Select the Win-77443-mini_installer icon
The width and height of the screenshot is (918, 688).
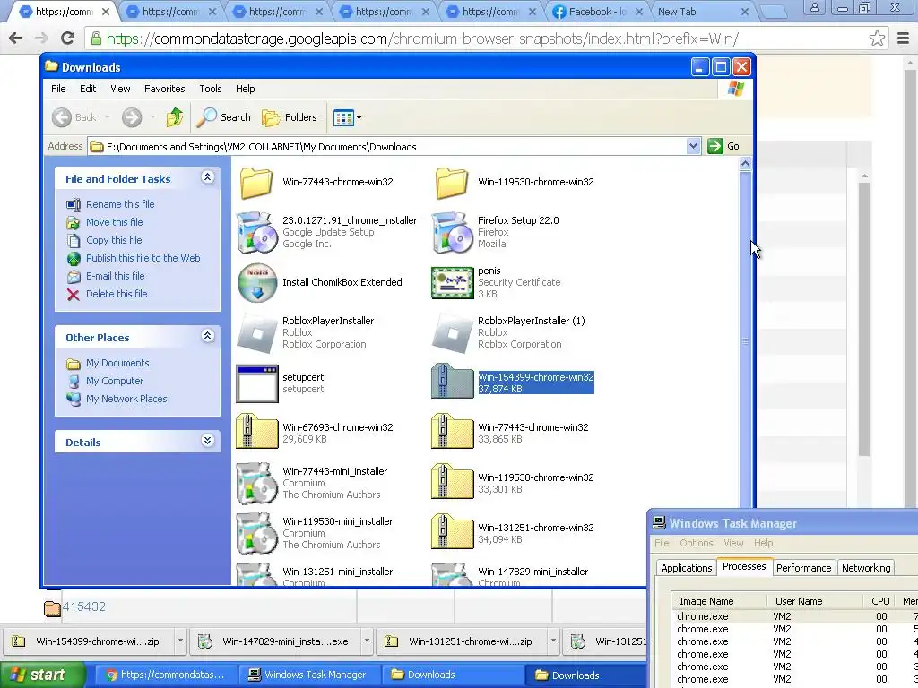click(x=257, y=484)
